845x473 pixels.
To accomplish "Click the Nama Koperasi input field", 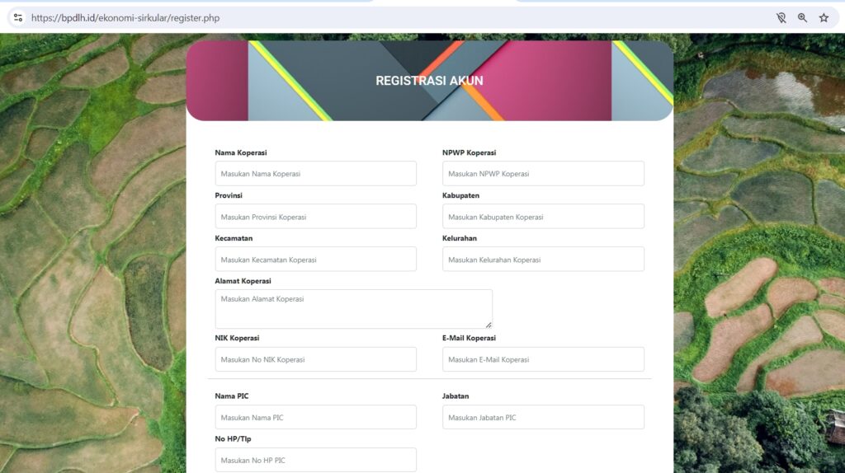I will point(315,174).
